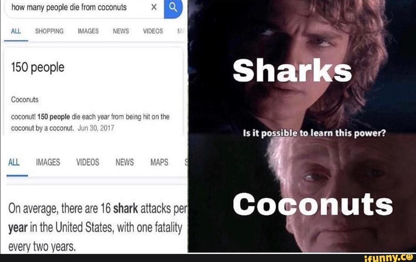
Task: Select the lower ALL tab above the shark result
Action: (14, 162)
